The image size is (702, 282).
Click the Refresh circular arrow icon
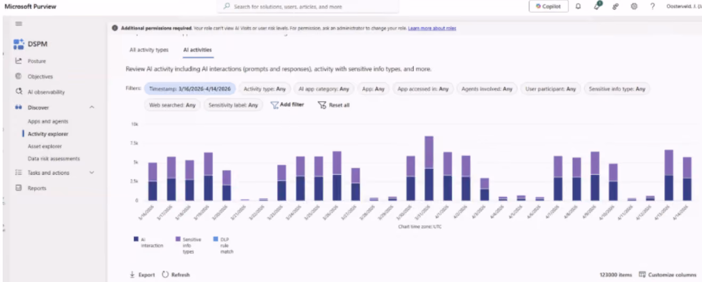(x=165, y=275)
